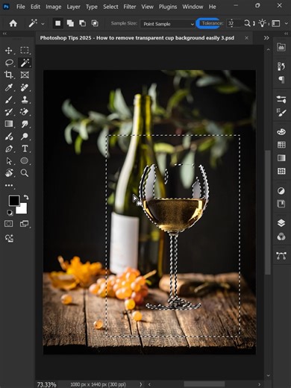Click the horizontal scrollbar thumb
The width and height of the screenshot is (291, 388).
tap(204, 384)
